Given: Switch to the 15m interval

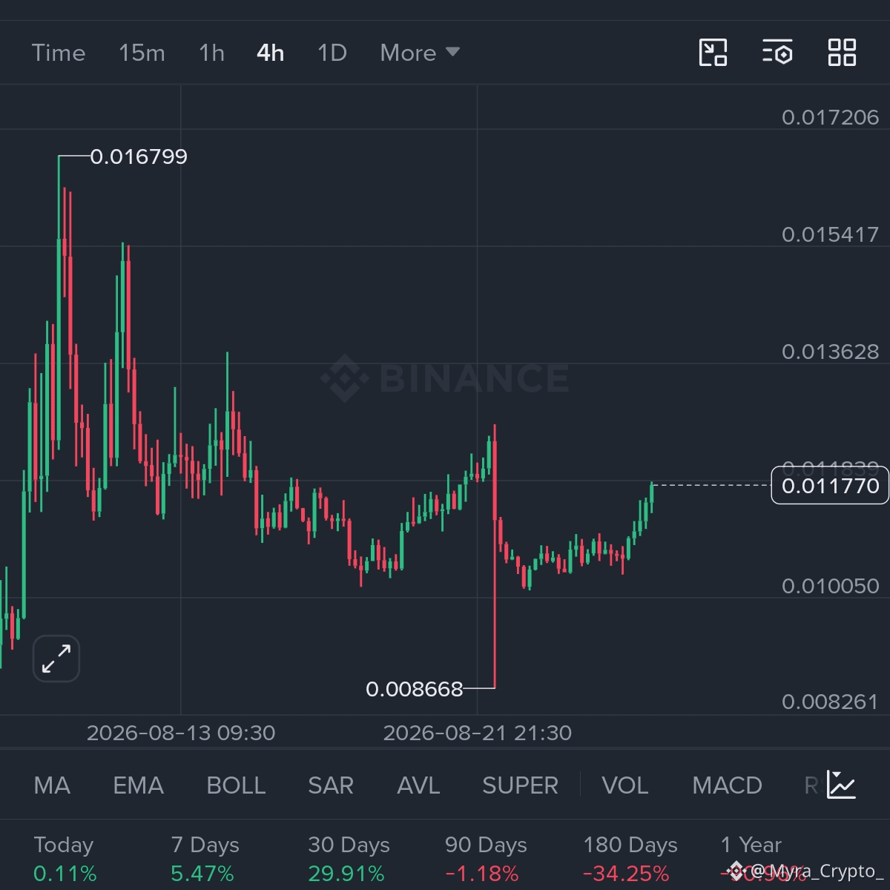Looking at the screenshot, I should pyautogui.click(x=142, y=53).
